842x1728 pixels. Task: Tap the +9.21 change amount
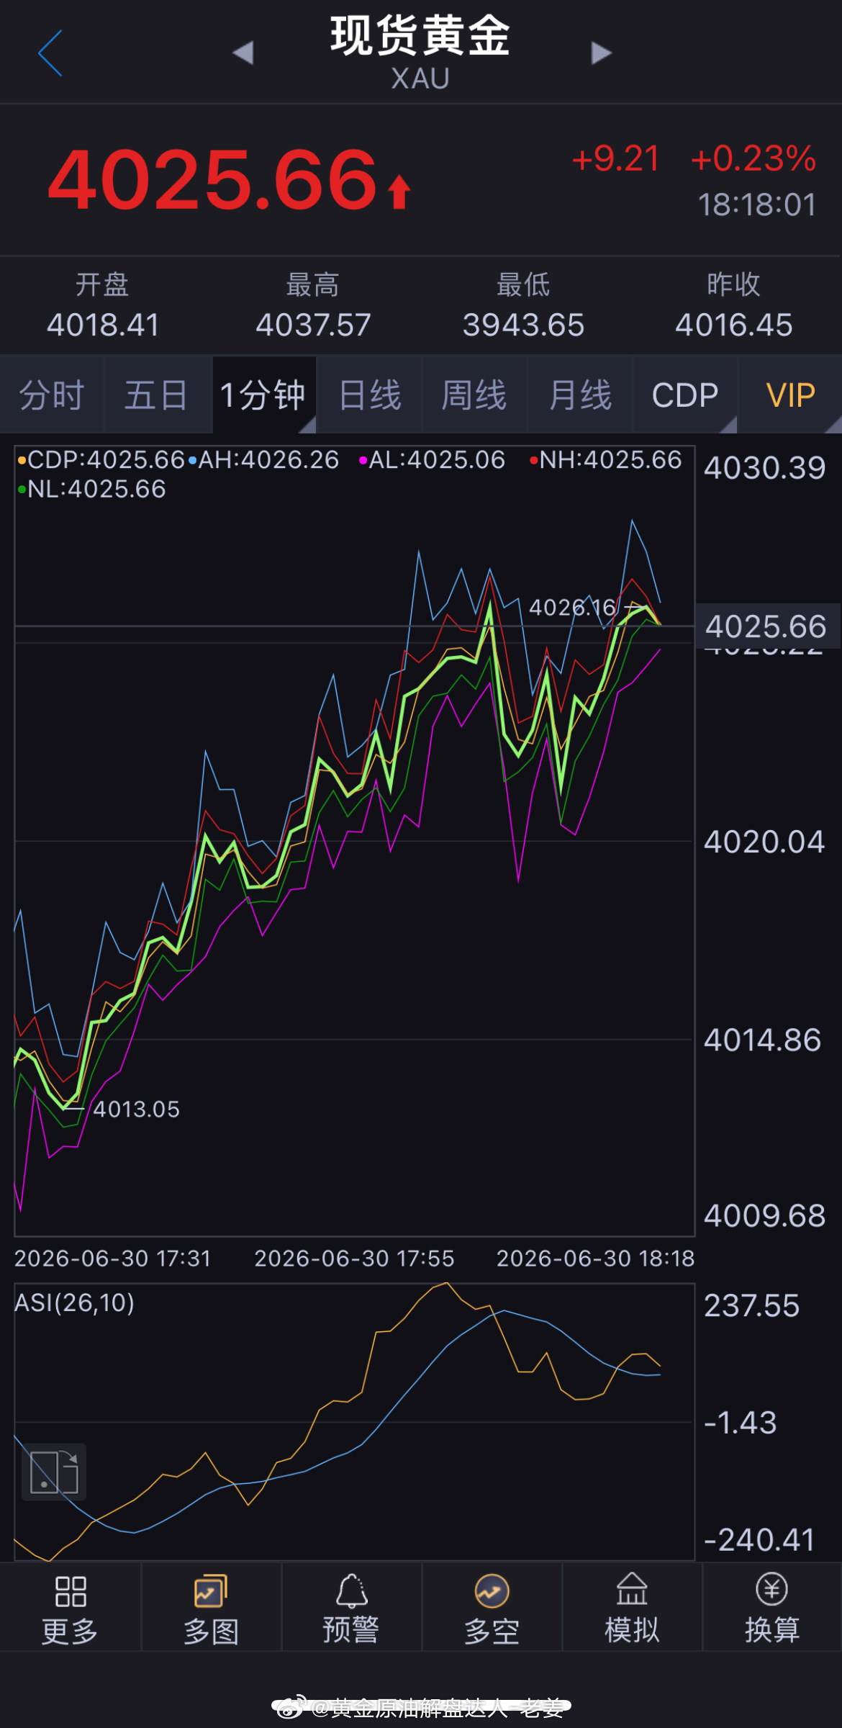pyautogui.click(x=616, y=158)
